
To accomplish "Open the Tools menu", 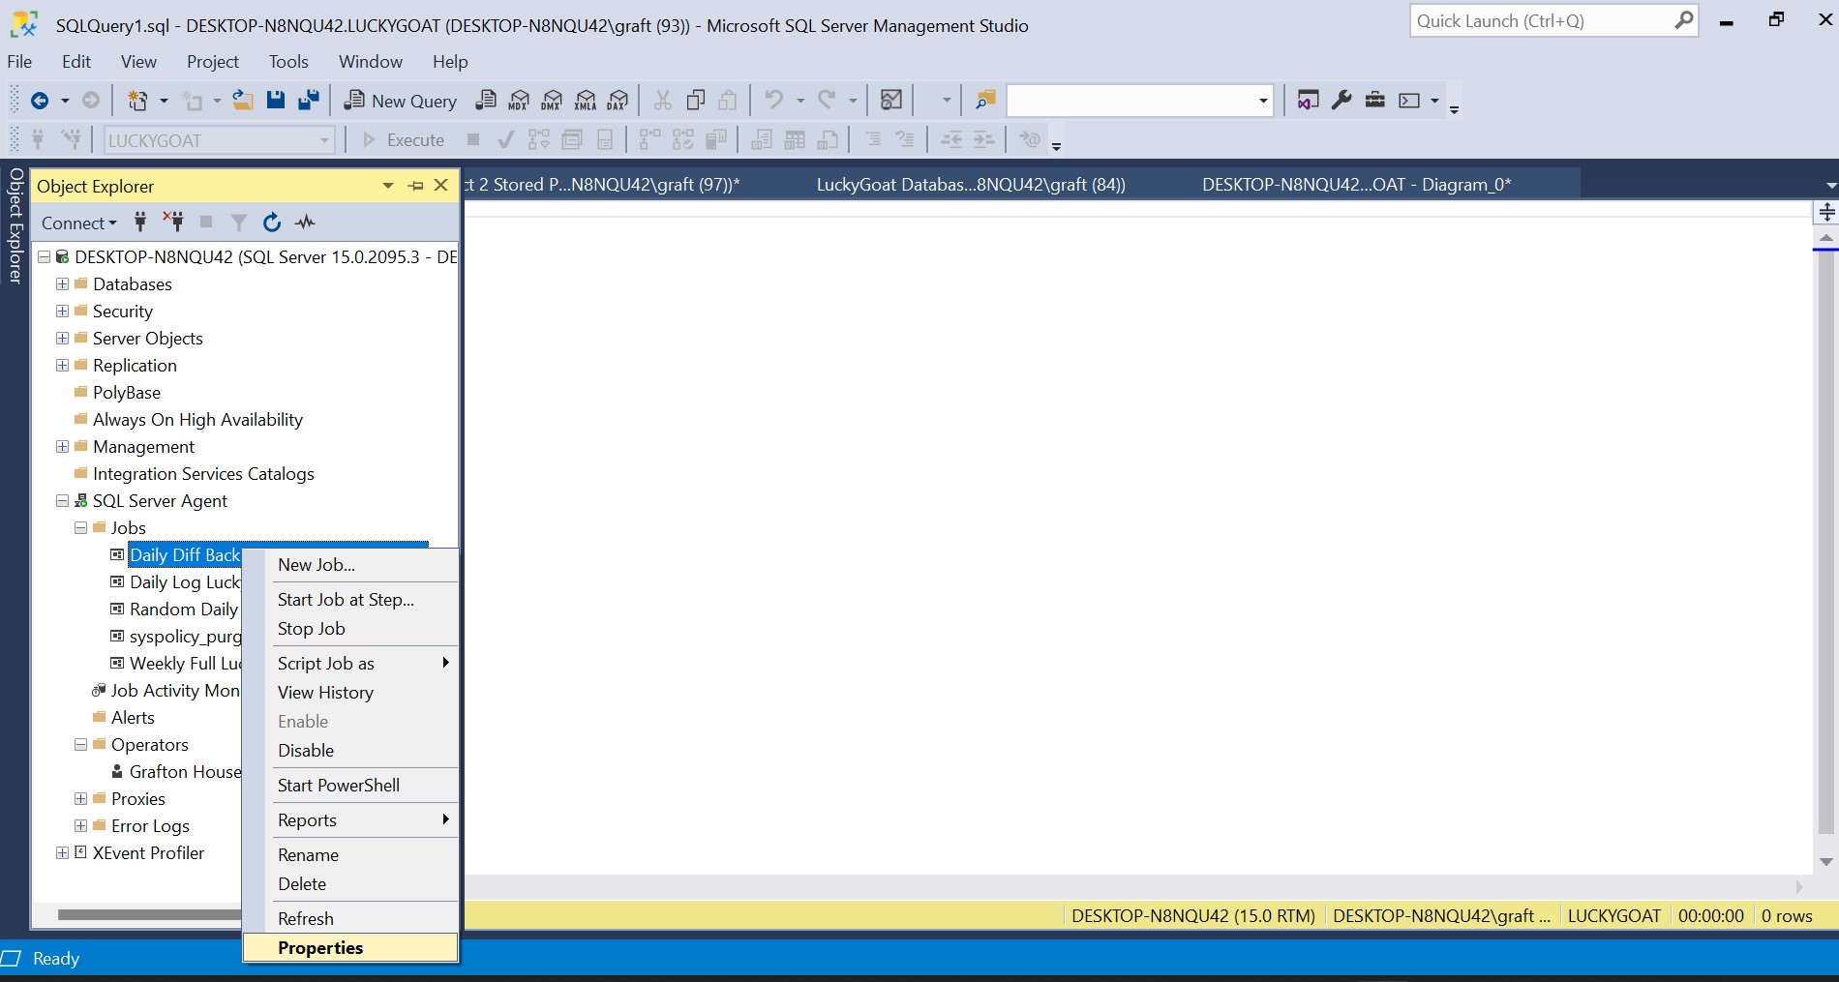I will tap(288, 62).
